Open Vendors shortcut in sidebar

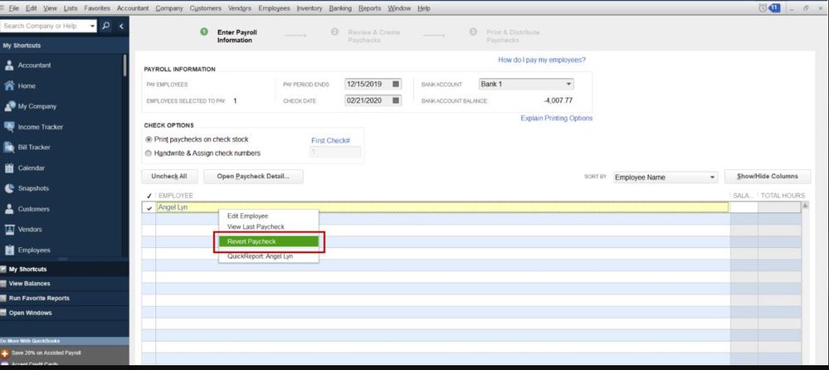click(31, 230)
